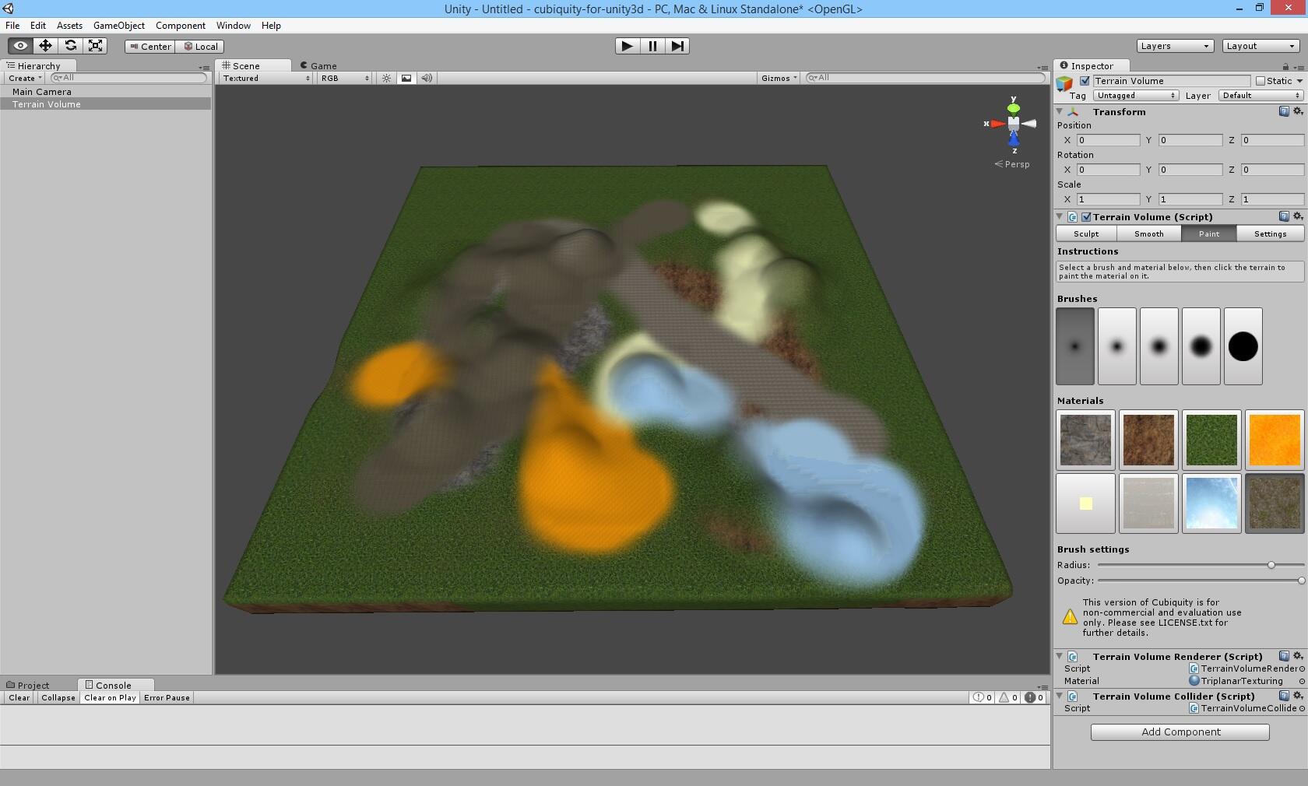Switch to the Project tab
The height and width of the screenshot is (786, 1308).
[28, 685]
